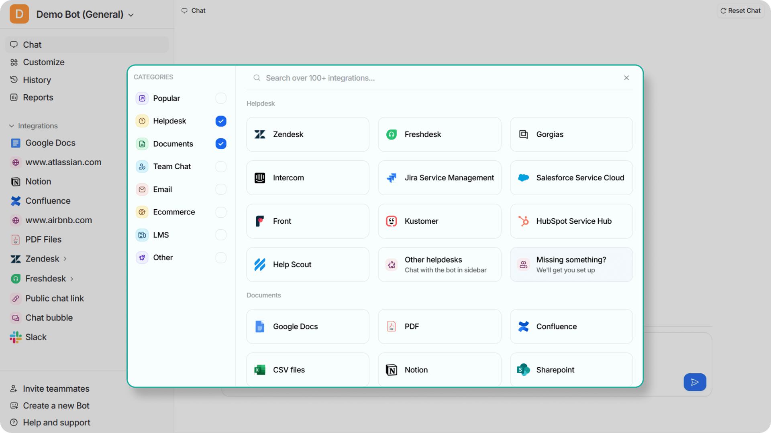Click the Email category label

point(162,189)
